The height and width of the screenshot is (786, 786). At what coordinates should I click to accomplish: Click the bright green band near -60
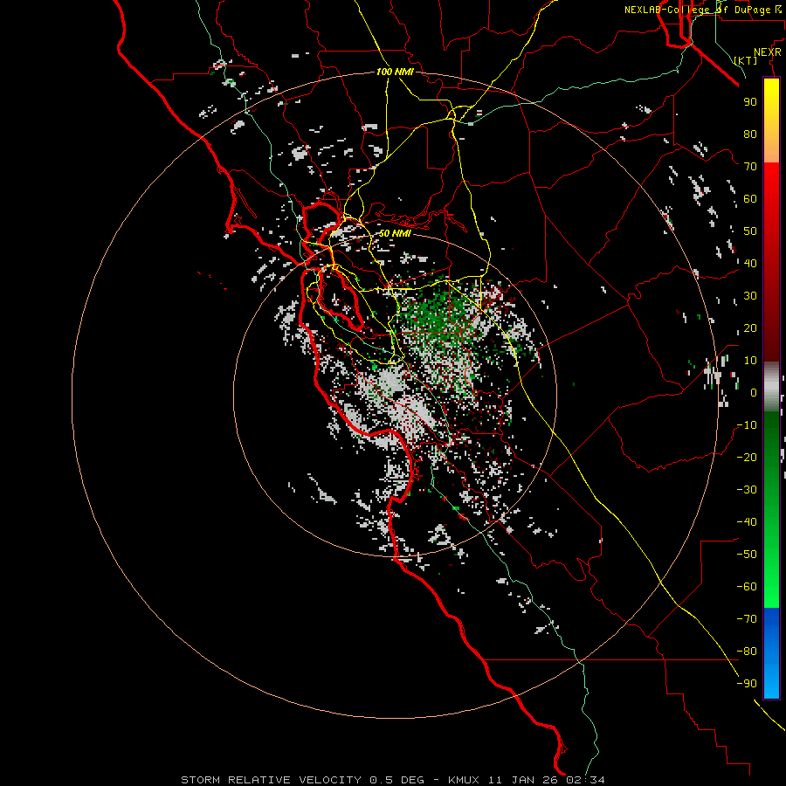771,587
